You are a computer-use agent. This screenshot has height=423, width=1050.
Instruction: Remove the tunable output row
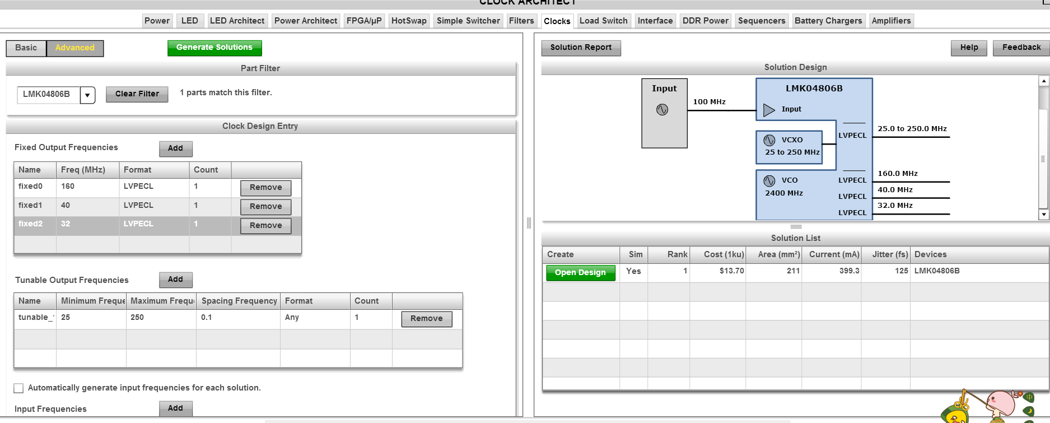427,319
